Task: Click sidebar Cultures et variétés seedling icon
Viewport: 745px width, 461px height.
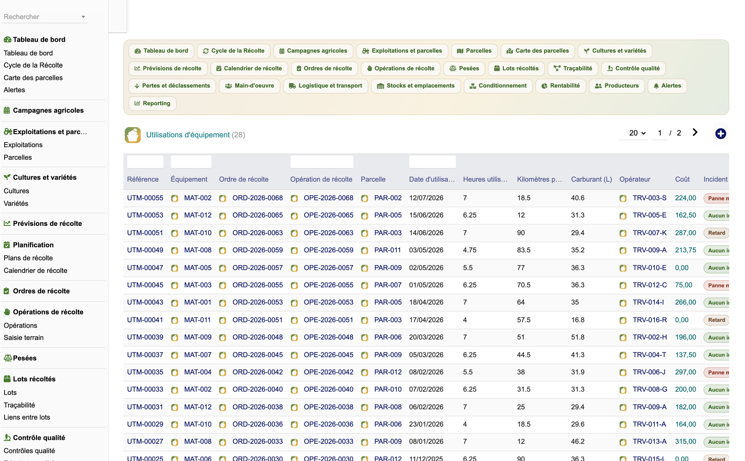Action: [7, 177]
